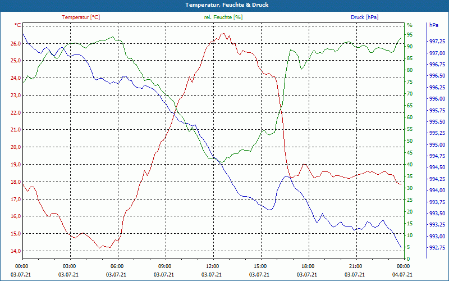Click the "996,00" pressure axis value
Screen dimensions: 449x281
437,99
